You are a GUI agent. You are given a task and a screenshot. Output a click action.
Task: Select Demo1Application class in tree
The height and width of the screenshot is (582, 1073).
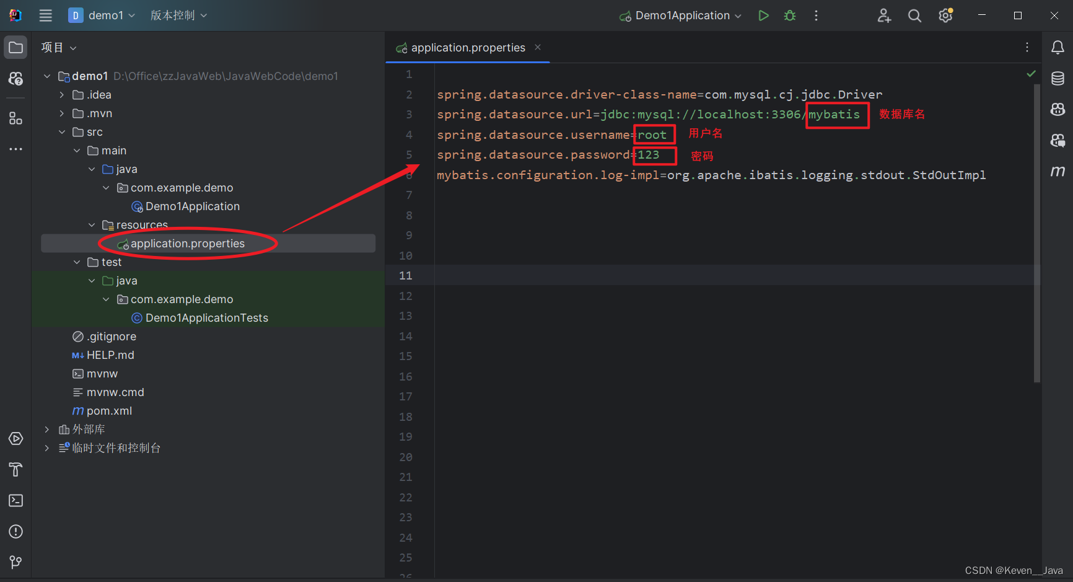pos(186,206)
